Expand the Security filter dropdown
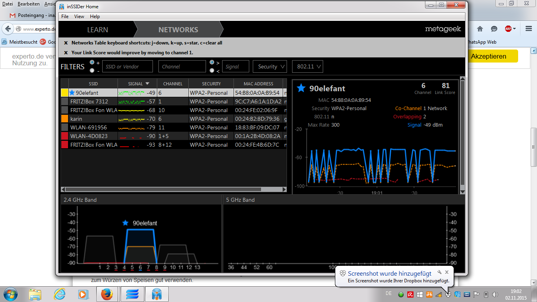 270,66
